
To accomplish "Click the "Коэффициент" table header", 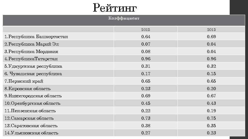I will point(124,19).
